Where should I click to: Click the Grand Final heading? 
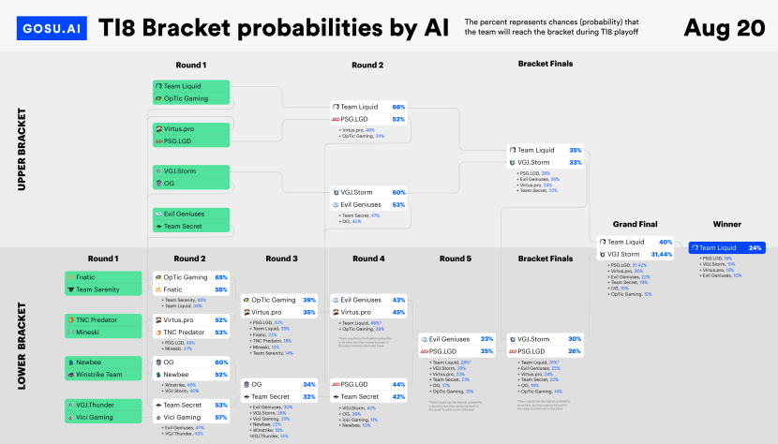pyautogui.click(x=637, y=225)
